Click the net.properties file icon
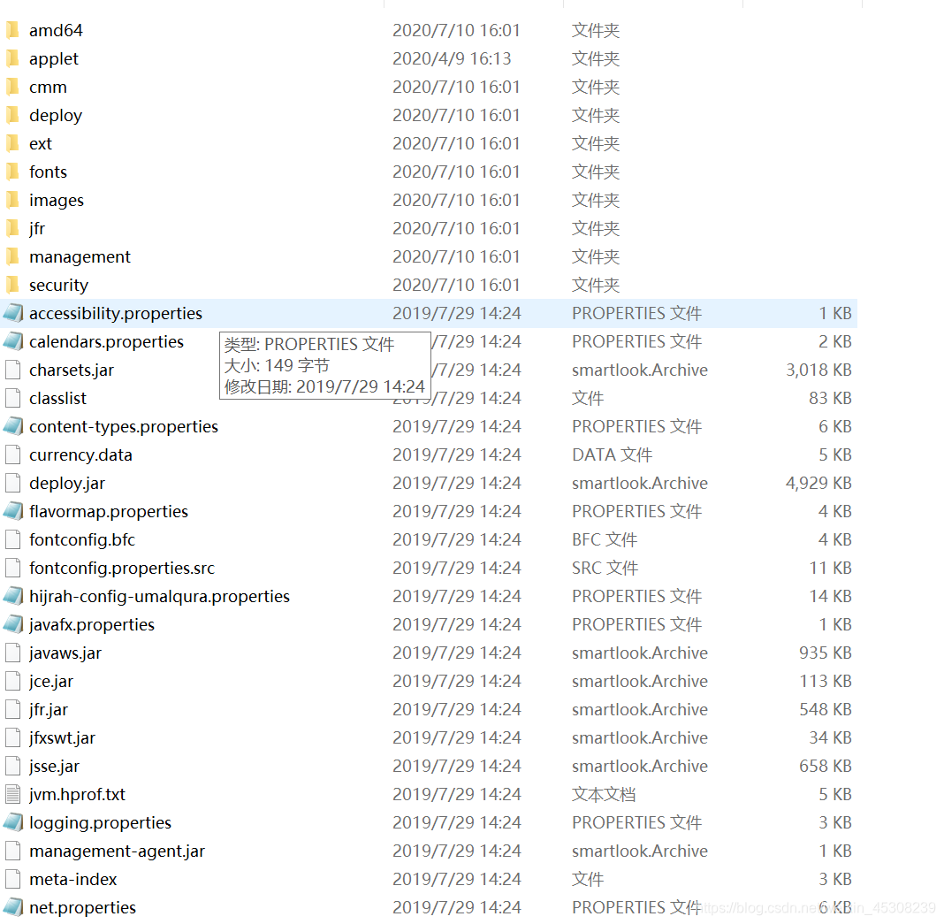The width and height of the screenshot is (944, 924). pyautogui.click(x=12, y=908)
